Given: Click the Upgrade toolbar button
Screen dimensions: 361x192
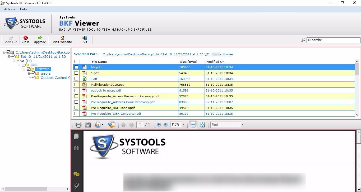Looking at the screenshot, I should 40,40.
